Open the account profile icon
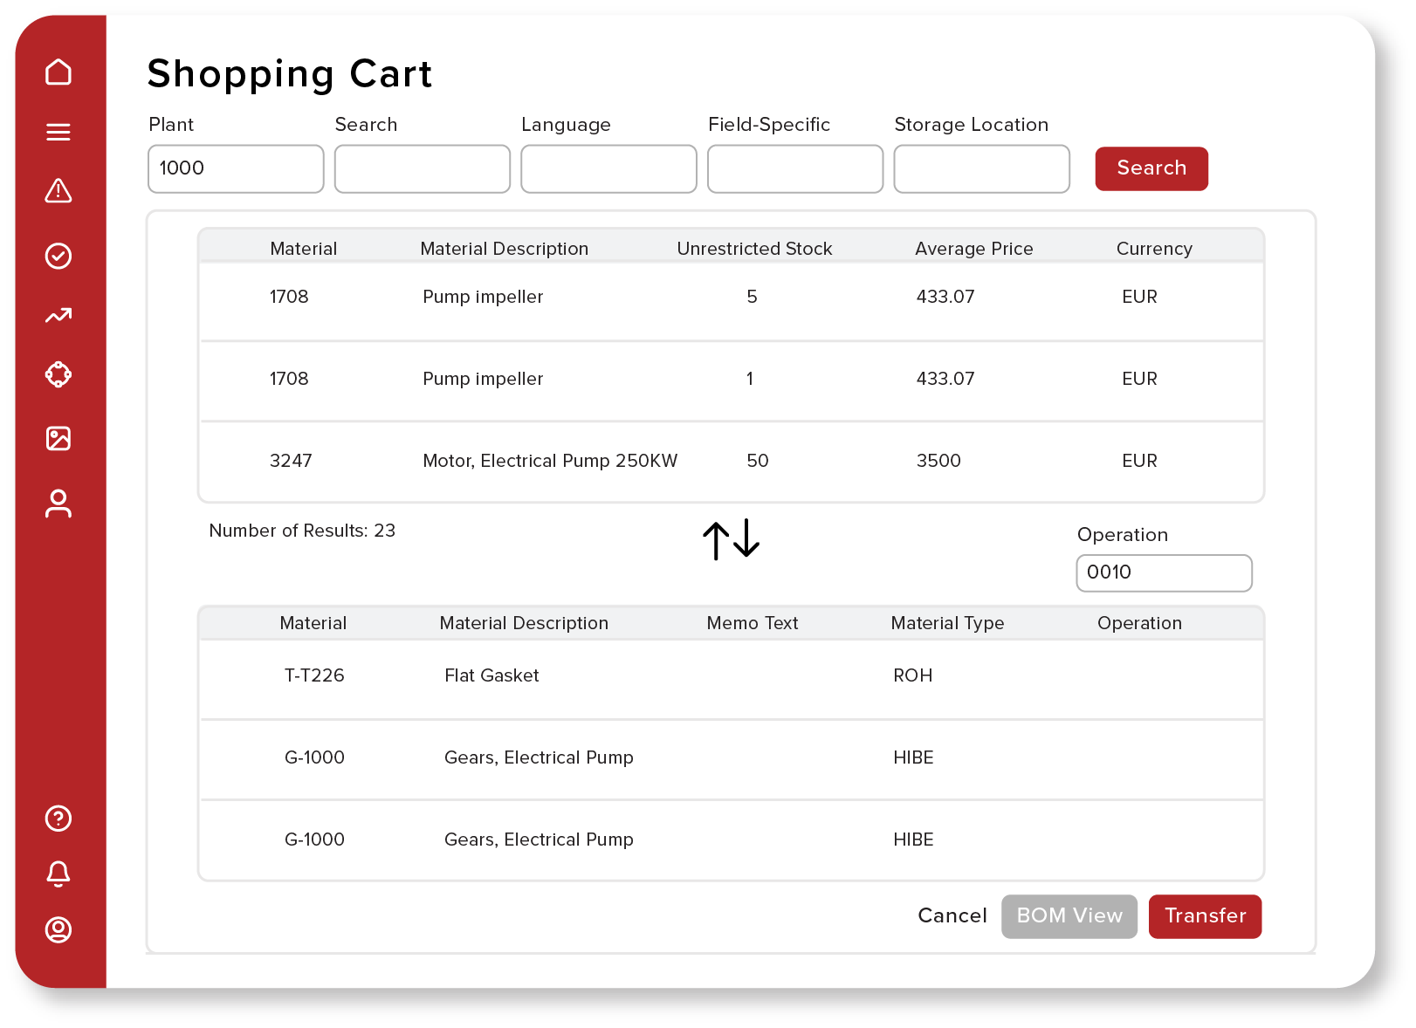Screen dimensions: 1416x1028 coord(58,930)
